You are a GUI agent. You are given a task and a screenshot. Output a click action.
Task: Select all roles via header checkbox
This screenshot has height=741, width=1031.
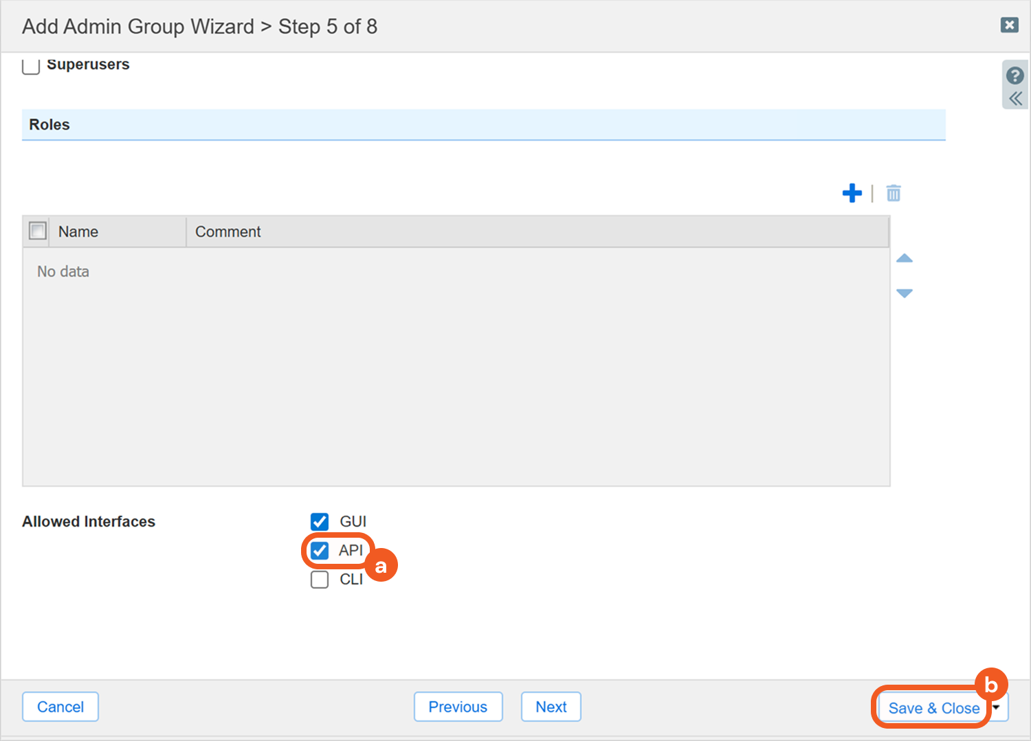coord(38,231)
